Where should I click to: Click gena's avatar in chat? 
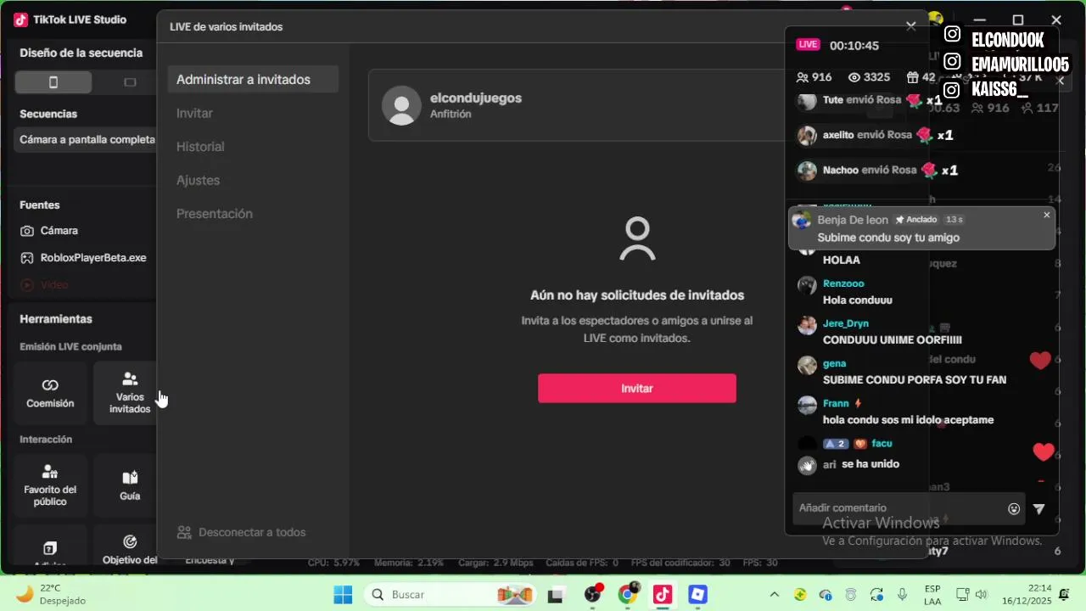click(807, 365)
